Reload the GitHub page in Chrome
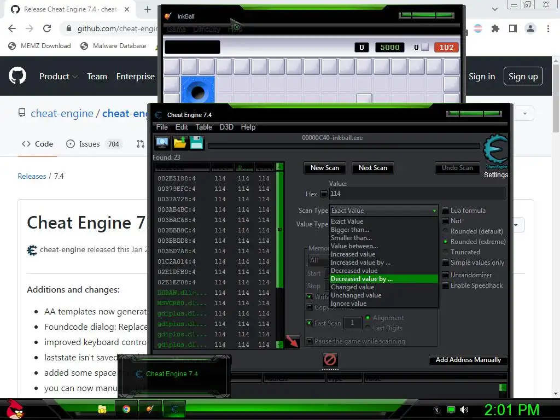The image size is (560, 420). click(47, 28)
